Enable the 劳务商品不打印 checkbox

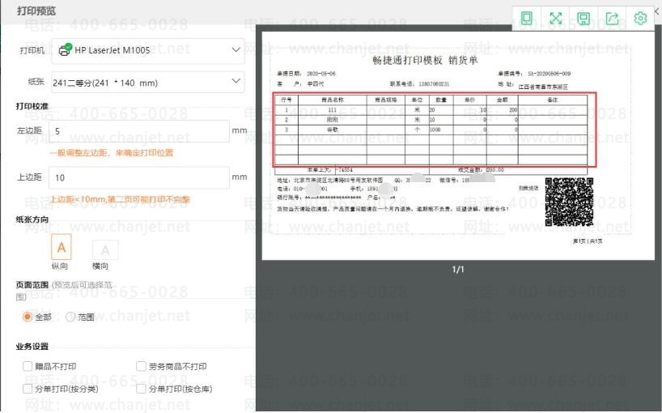pos(141,366)
